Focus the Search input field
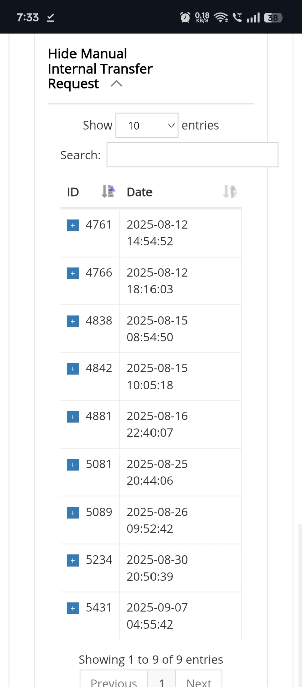 click(x=192, y=155)
